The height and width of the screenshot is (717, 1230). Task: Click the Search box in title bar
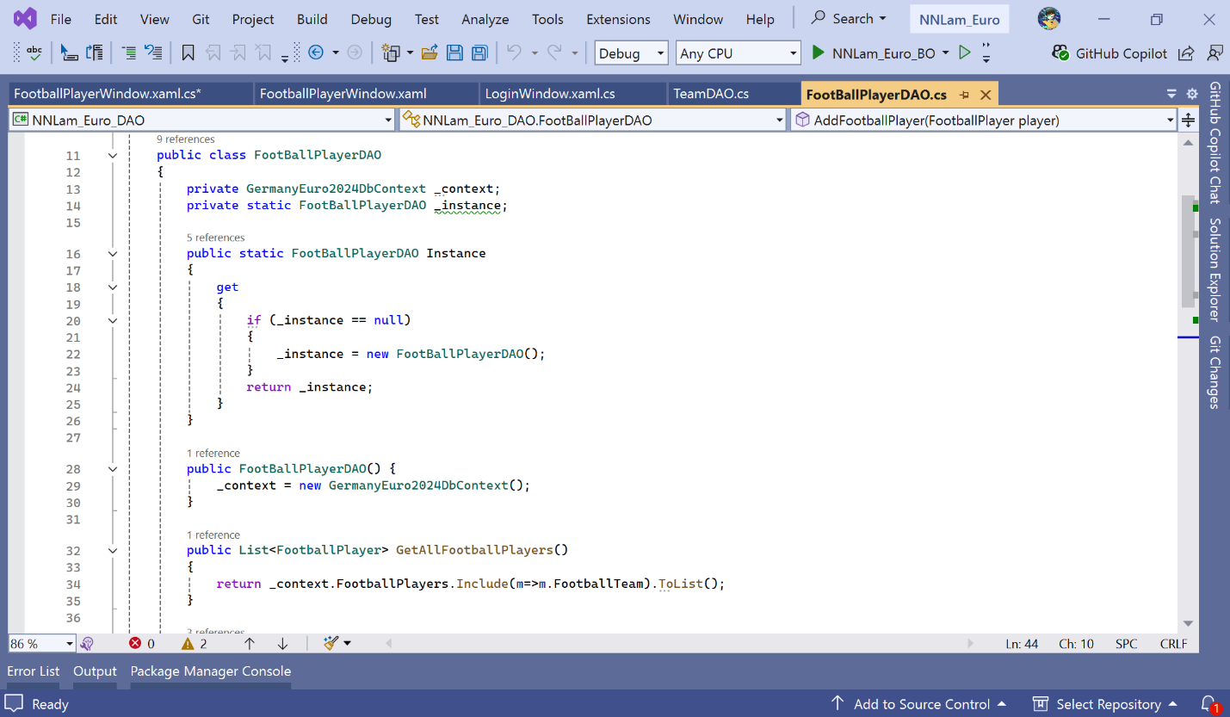pyautogui.click(x=849, y=18)
